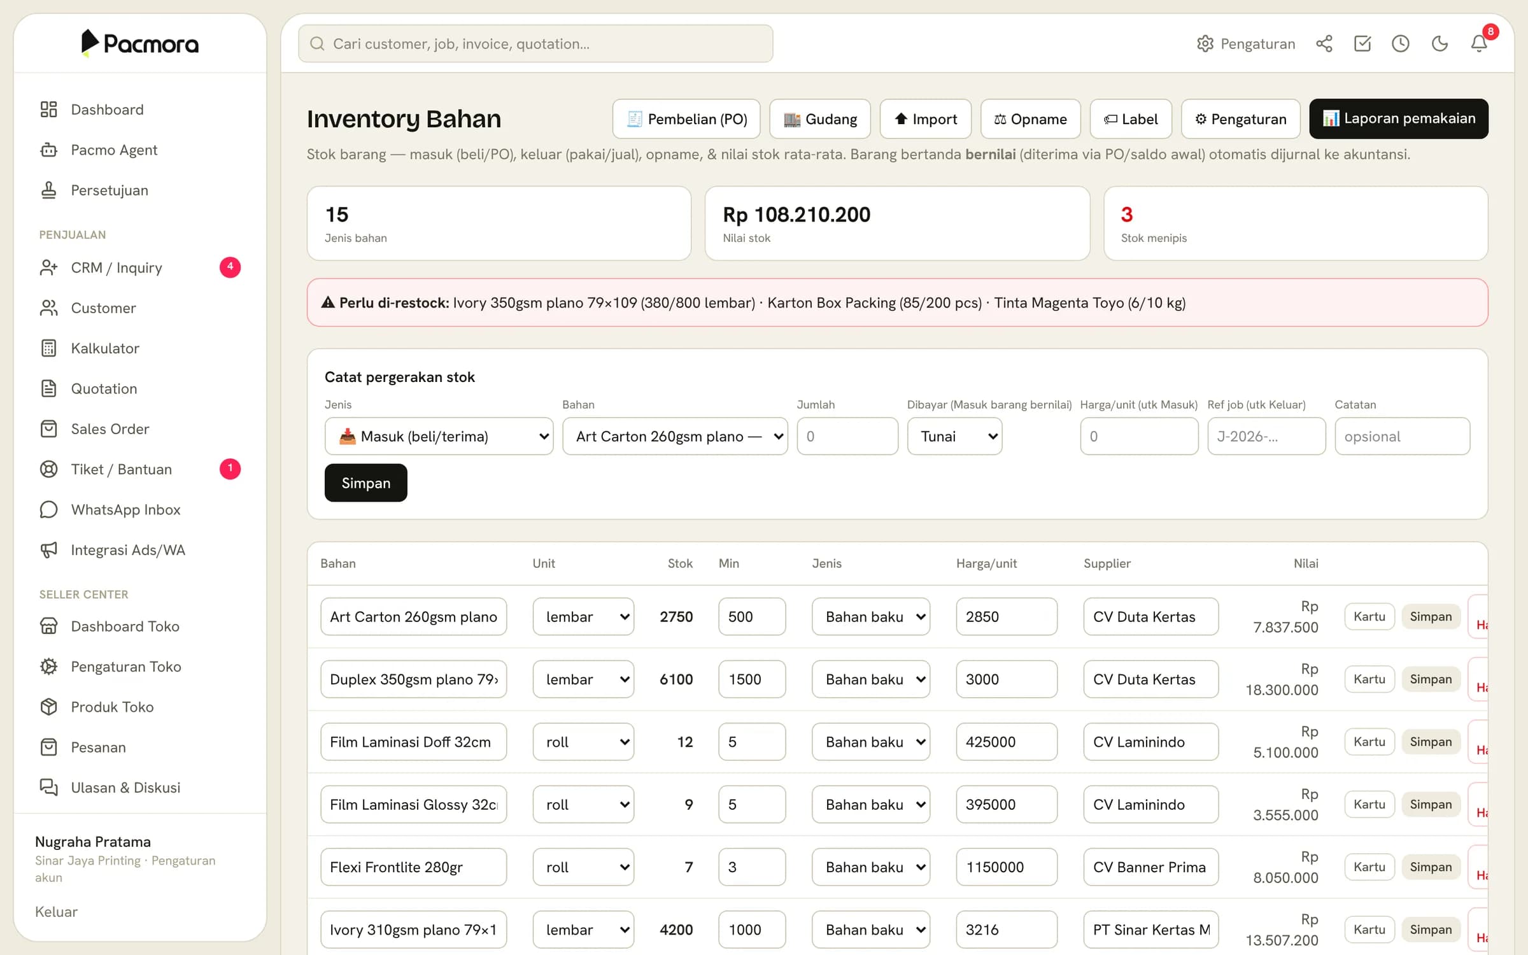Open WhatsApp Inbox
Screen dimensions: 1528x955
coord(140,509)
